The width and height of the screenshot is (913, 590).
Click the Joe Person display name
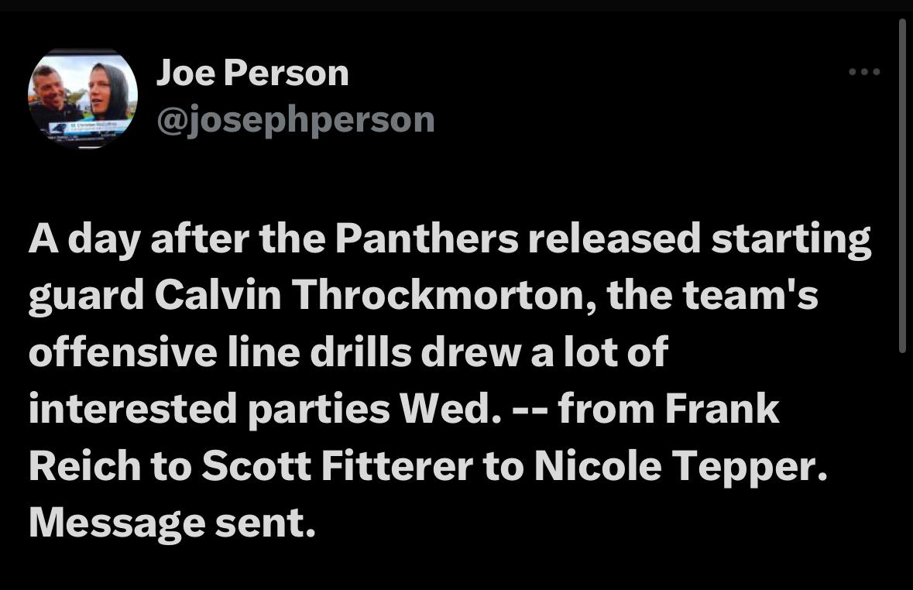coord(252,74)
